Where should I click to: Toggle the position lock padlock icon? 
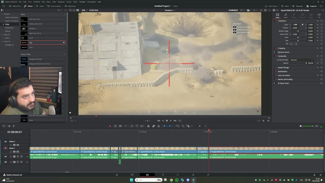(x=159, y=126)
